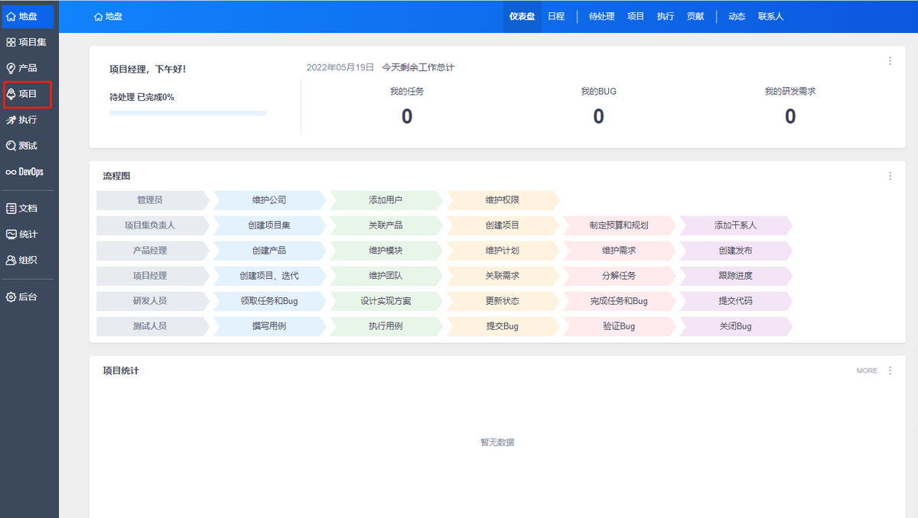Click the 设计实现方案 flow step
The image size is (918, 518).
click(386, 301)
